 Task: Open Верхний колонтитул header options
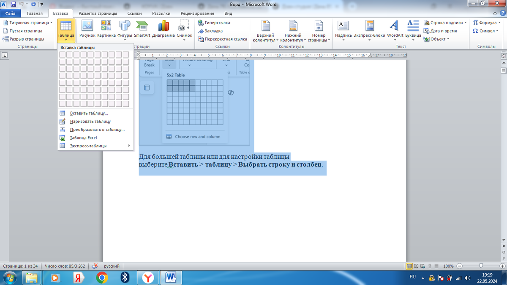tap(265, 31)
